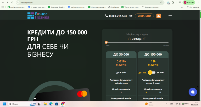Open Microsoft Edge from taskbar
The image size is (201, 107).
point(51,104)
